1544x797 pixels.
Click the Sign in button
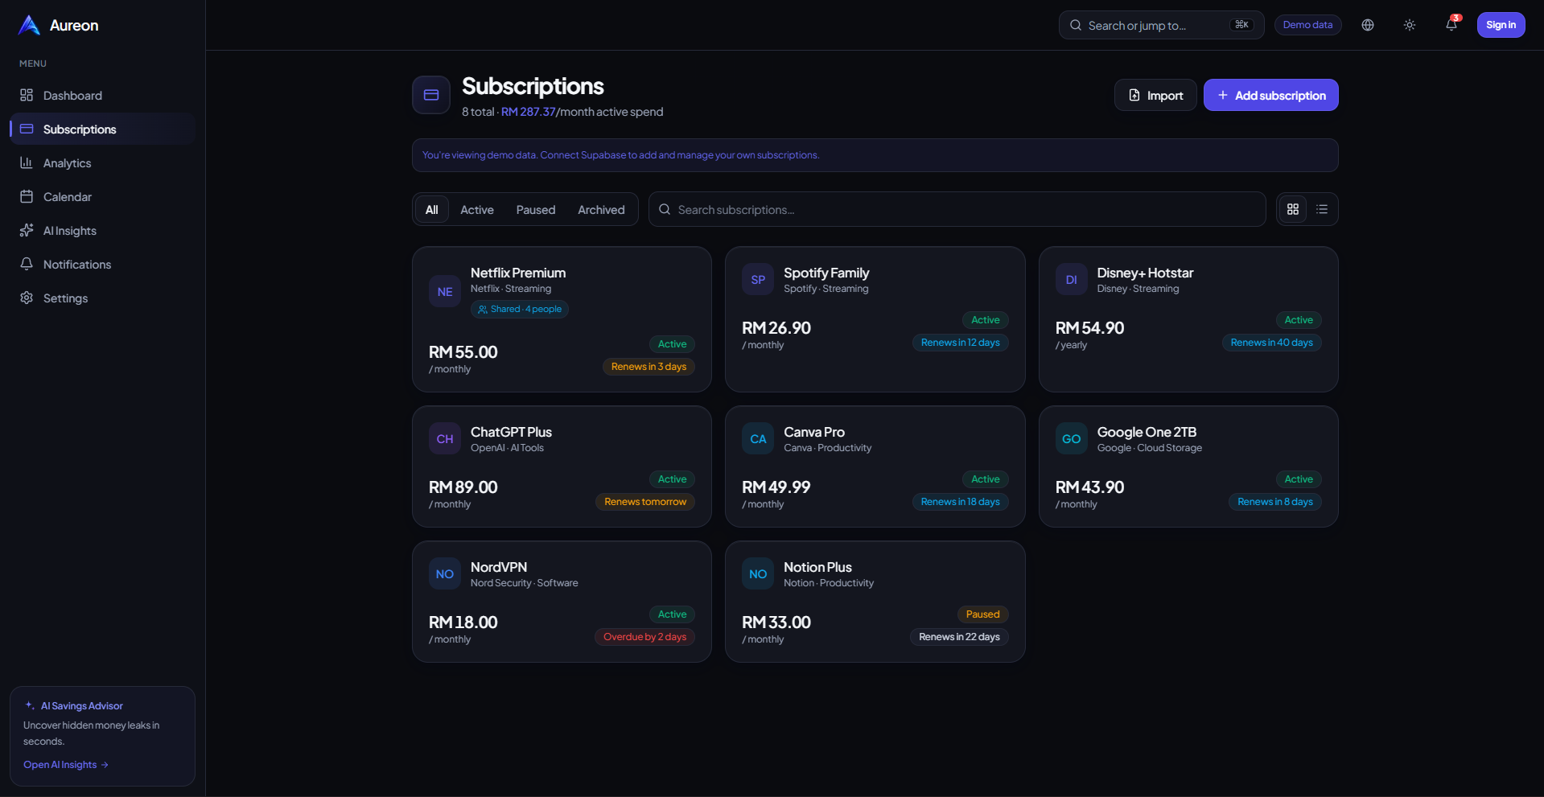(1501, 25)
